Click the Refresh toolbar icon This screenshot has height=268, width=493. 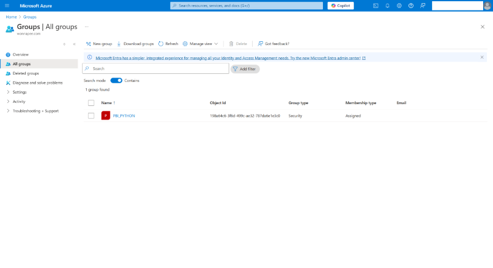pos(161,44)
